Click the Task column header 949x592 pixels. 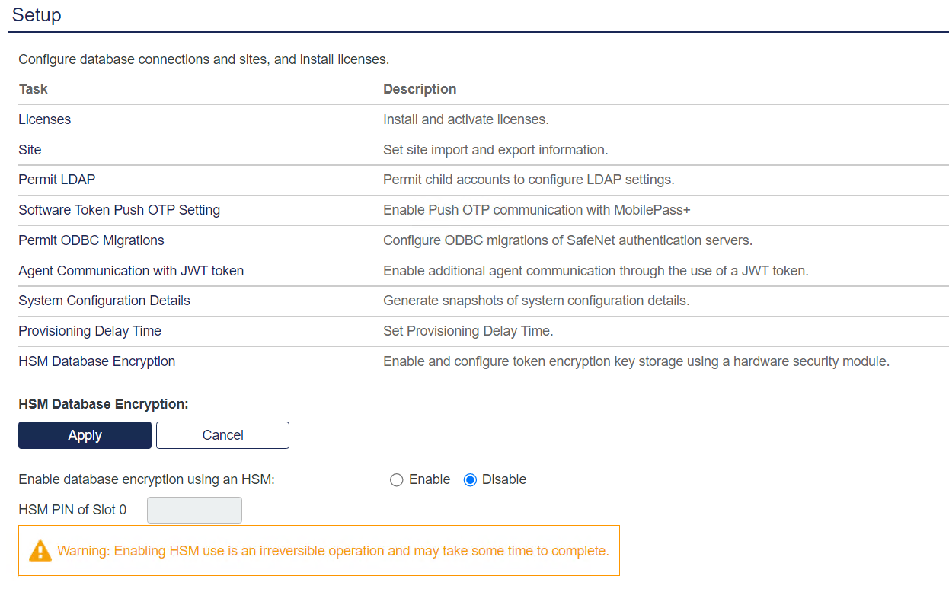pyautogui.click(x=32, y=89)
